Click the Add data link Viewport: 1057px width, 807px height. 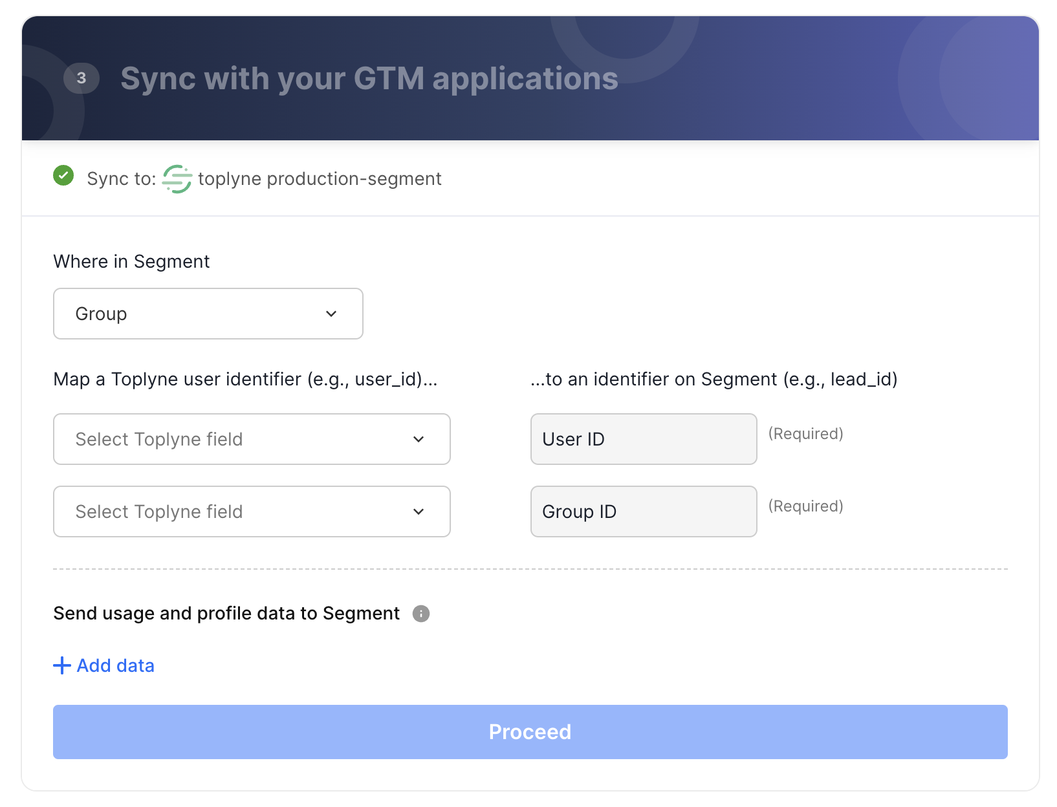coord(104,665)
